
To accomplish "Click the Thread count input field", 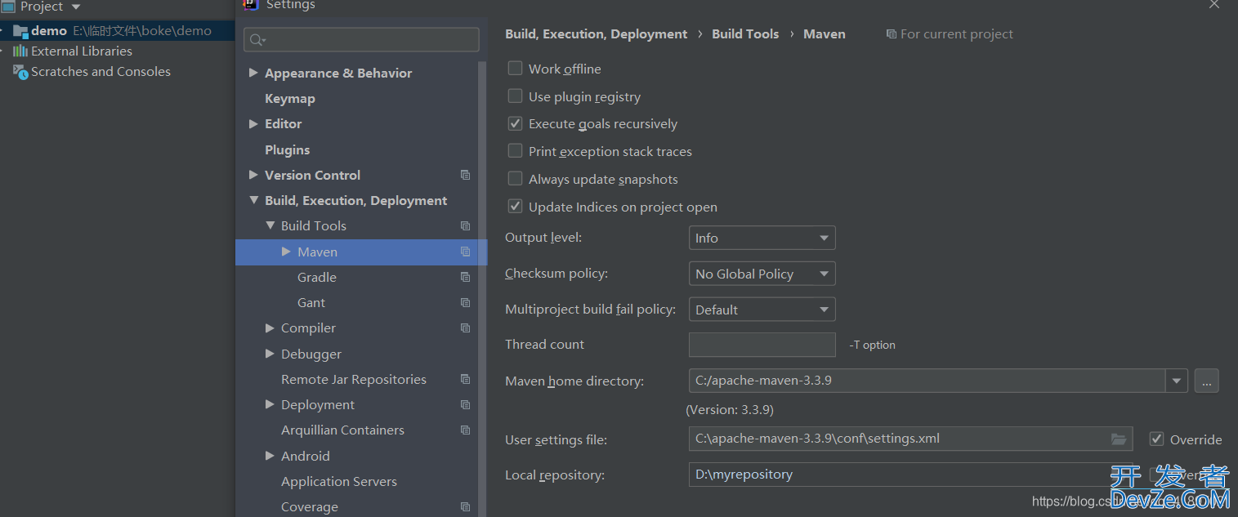I will coord(762,345).
